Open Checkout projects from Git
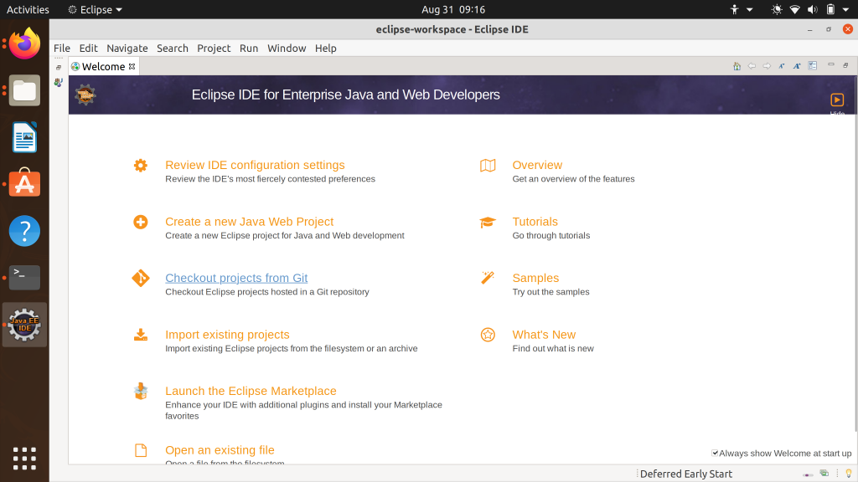 236,278
